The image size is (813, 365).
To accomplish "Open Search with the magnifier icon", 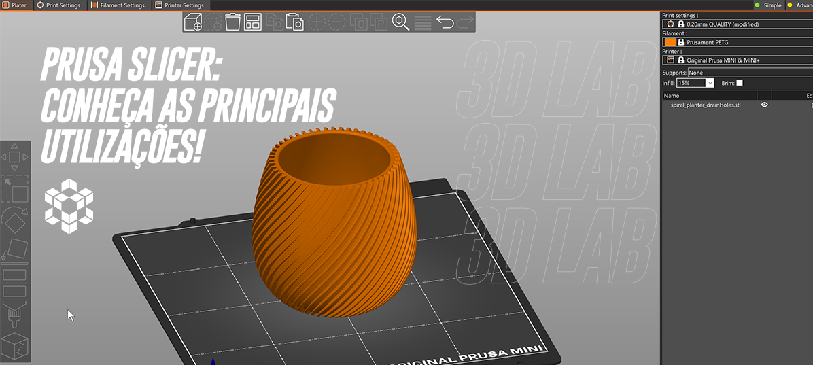I will (x=400, y=22).
